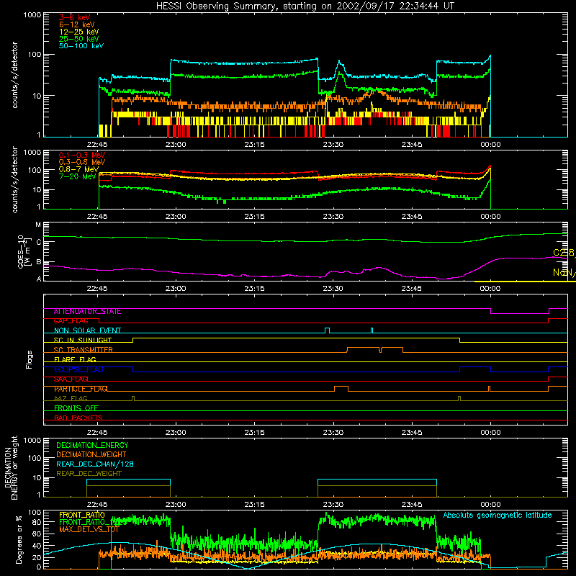Click the A class tick on GOES axis
The image size is (576, 576).
39,279
